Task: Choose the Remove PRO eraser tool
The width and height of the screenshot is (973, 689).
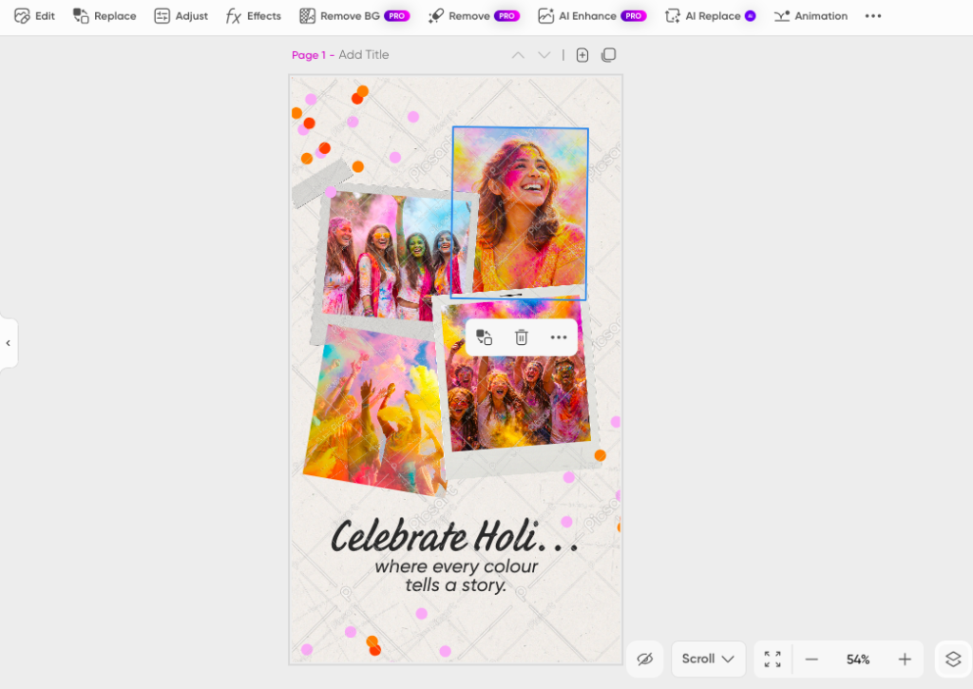Action: click(474, 16)
